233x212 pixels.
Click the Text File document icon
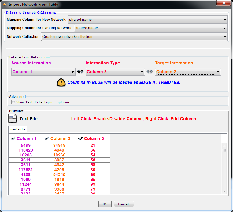[12, 118]
